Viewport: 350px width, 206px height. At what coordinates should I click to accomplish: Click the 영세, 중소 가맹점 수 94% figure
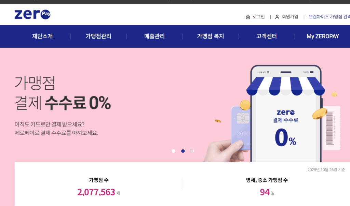(x=267, y=192)
